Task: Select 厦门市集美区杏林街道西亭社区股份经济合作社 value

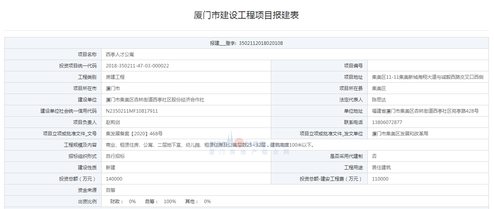Action: (x=155, y=100)
